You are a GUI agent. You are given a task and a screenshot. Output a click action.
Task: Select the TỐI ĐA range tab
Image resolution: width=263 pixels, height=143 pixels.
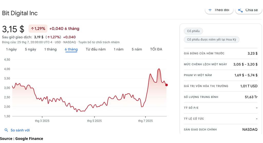(x=156, y=49)
